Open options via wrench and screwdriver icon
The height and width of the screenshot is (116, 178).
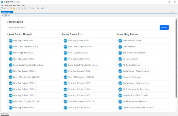(x=42, y=8)
